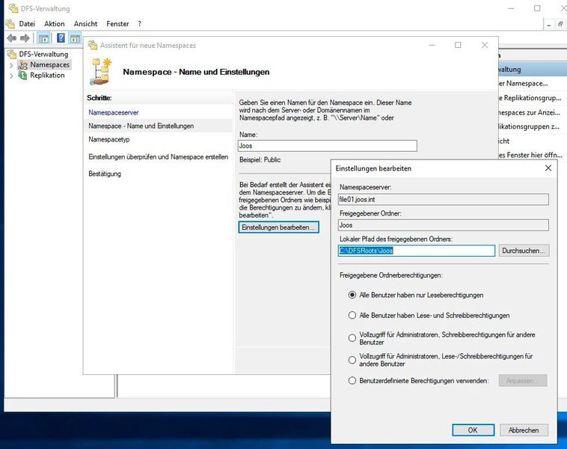The width and height of the screenshot is (567, 449).
Task: Maximize the Assistent für neue Namespaces window
Action: pos(458,45)
